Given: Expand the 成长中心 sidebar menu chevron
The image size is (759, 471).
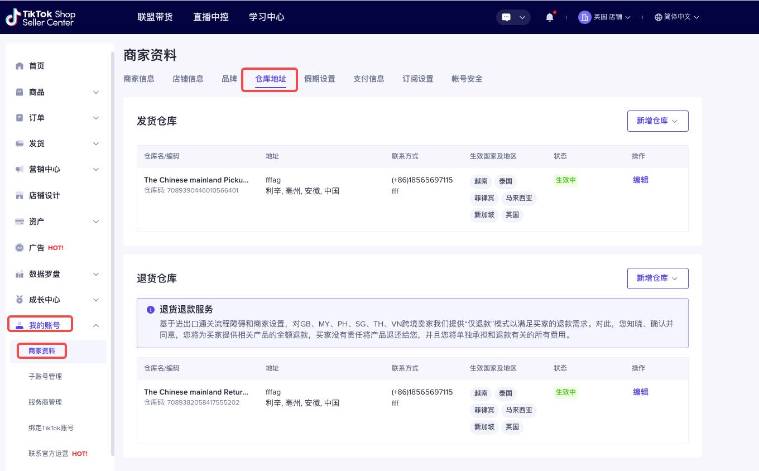Looking at the screenshot, I should pyautogui.click(x=96, y=300).
